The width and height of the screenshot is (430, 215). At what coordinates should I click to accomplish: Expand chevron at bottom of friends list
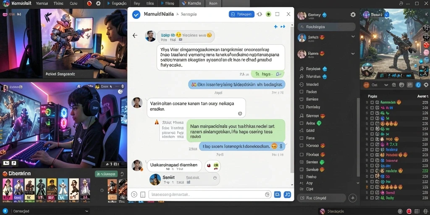tap(357, 183)
